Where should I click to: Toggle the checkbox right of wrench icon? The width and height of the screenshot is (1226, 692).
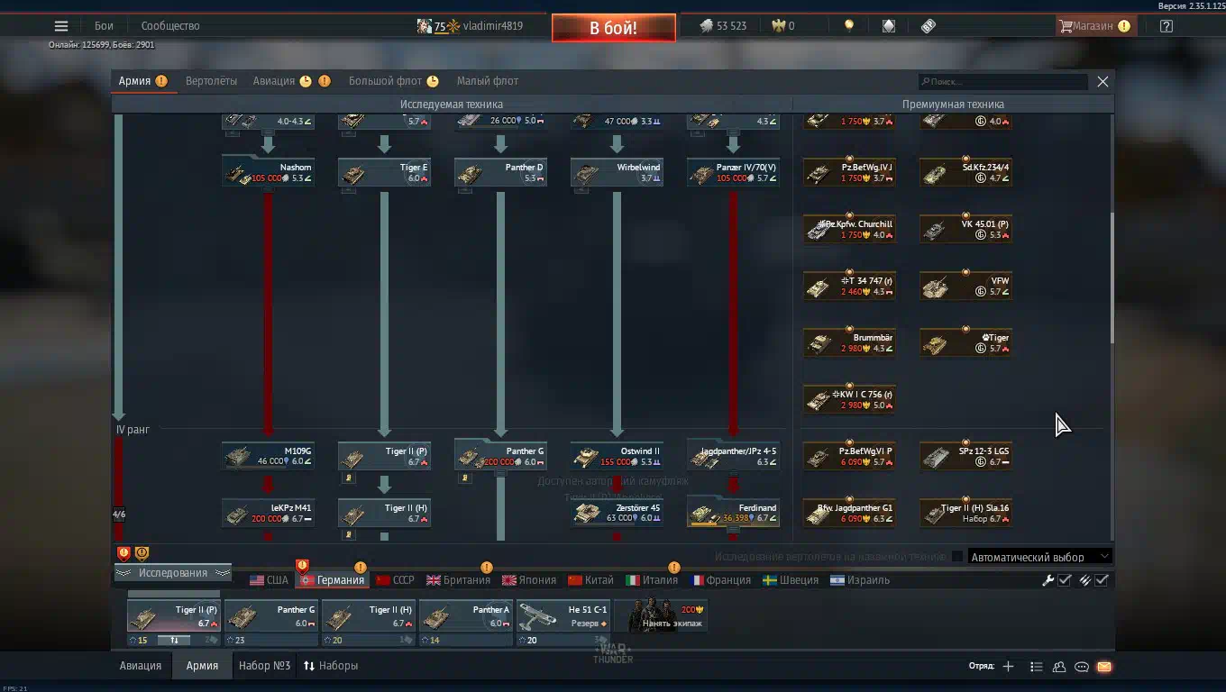1065,580
